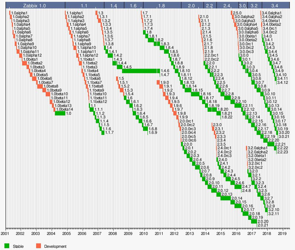
Task: Click the green bar beside 2.2.21
Action: point(271,144)
